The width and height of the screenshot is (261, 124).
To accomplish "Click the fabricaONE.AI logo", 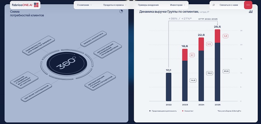I will (25, 5).
